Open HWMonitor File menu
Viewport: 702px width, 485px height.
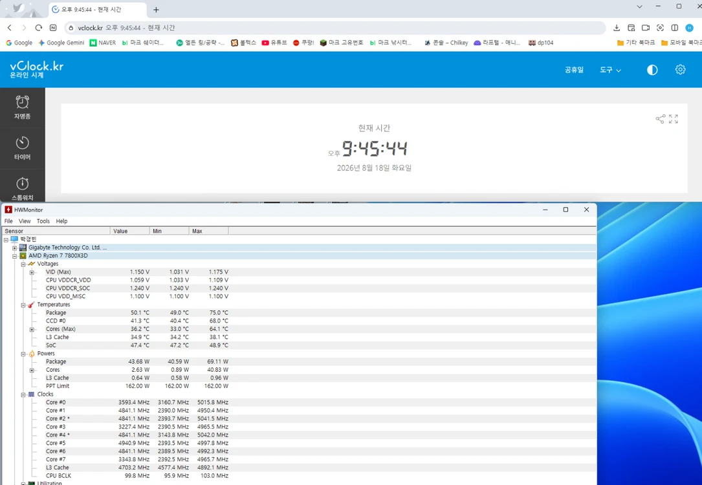(8, 221)
